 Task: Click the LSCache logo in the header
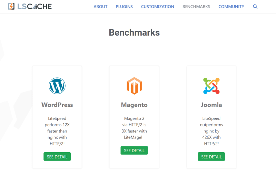tap(30, 7)
